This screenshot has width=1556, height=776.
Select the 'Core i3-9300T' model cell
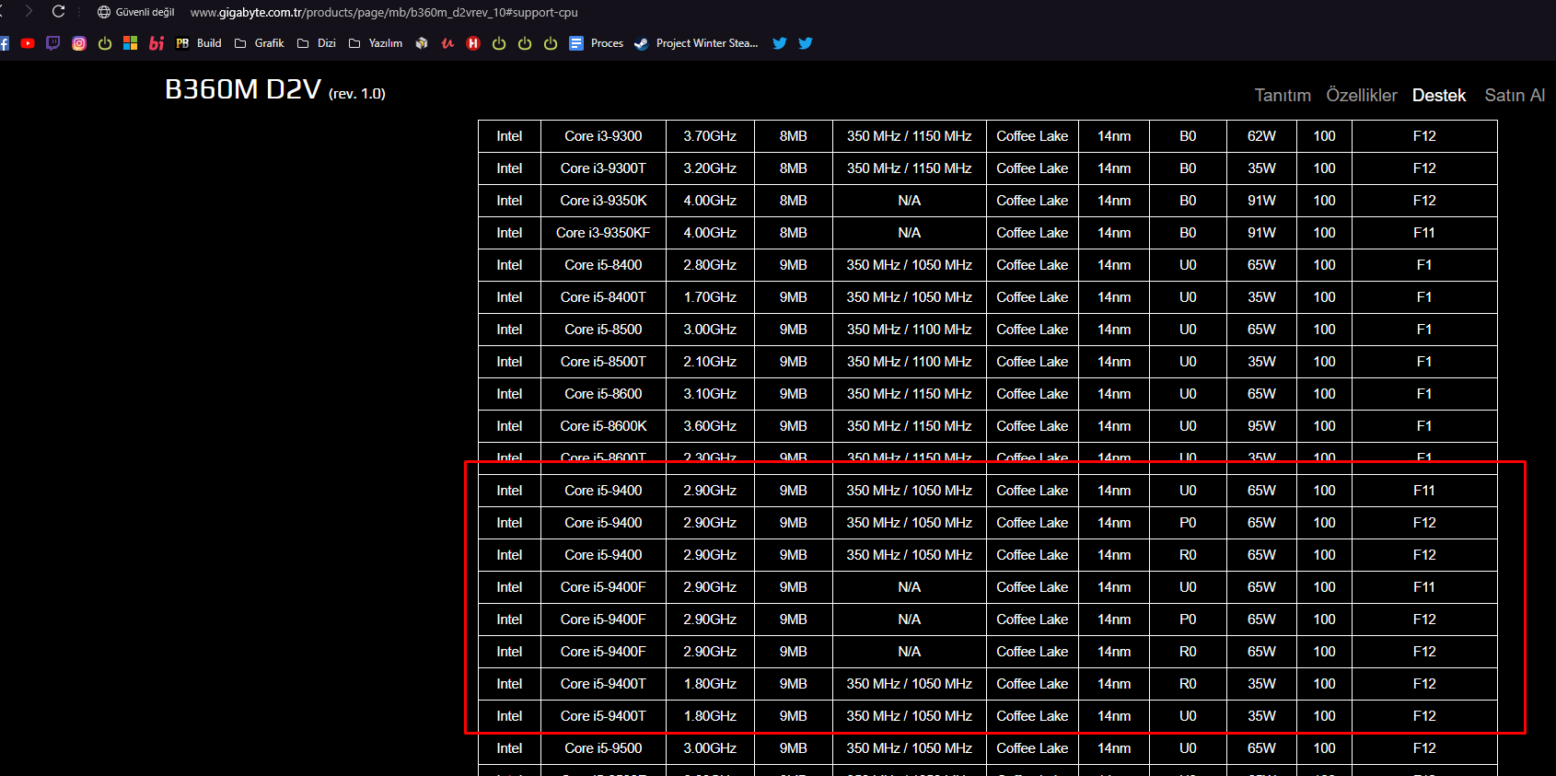coord(603,168)
